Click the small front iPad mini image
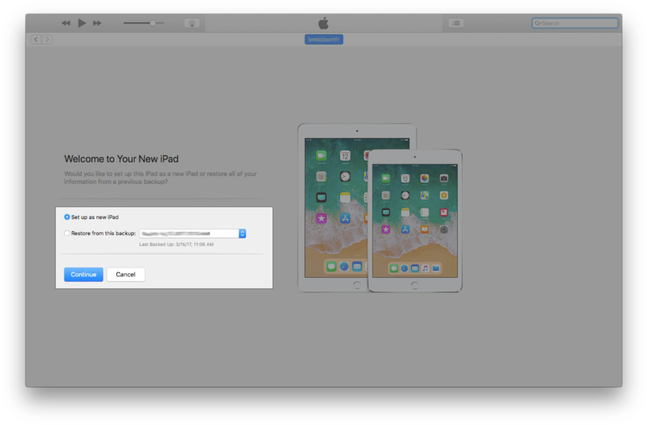647x425 pixels. (x=415, y=221)
